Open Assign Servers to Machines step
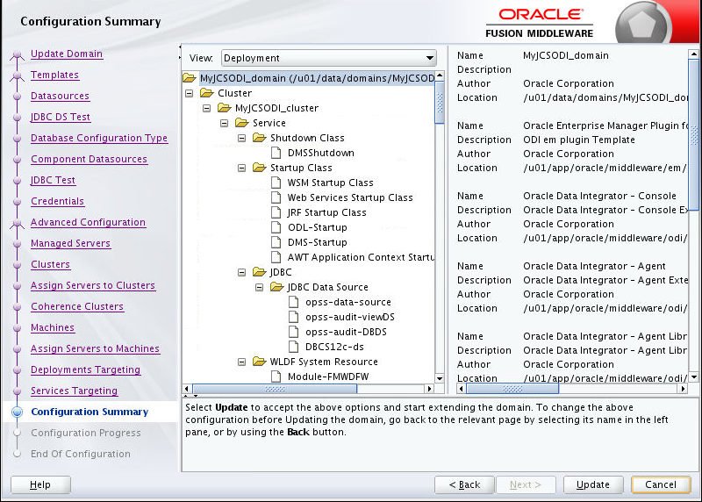 tap(95, 348)
